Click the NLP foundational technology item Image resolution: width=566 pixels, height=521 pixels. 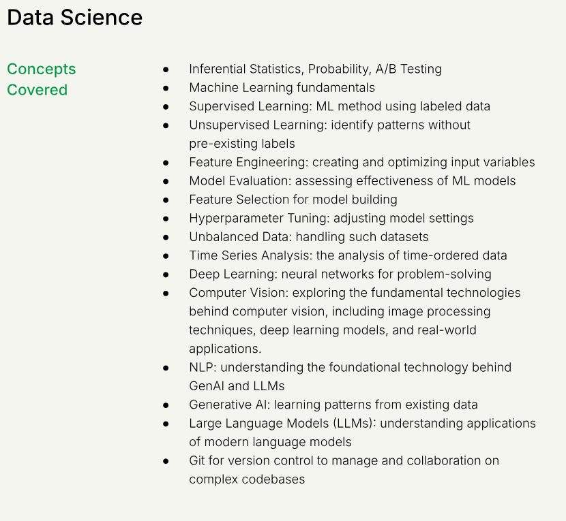[x=350, y=377]
